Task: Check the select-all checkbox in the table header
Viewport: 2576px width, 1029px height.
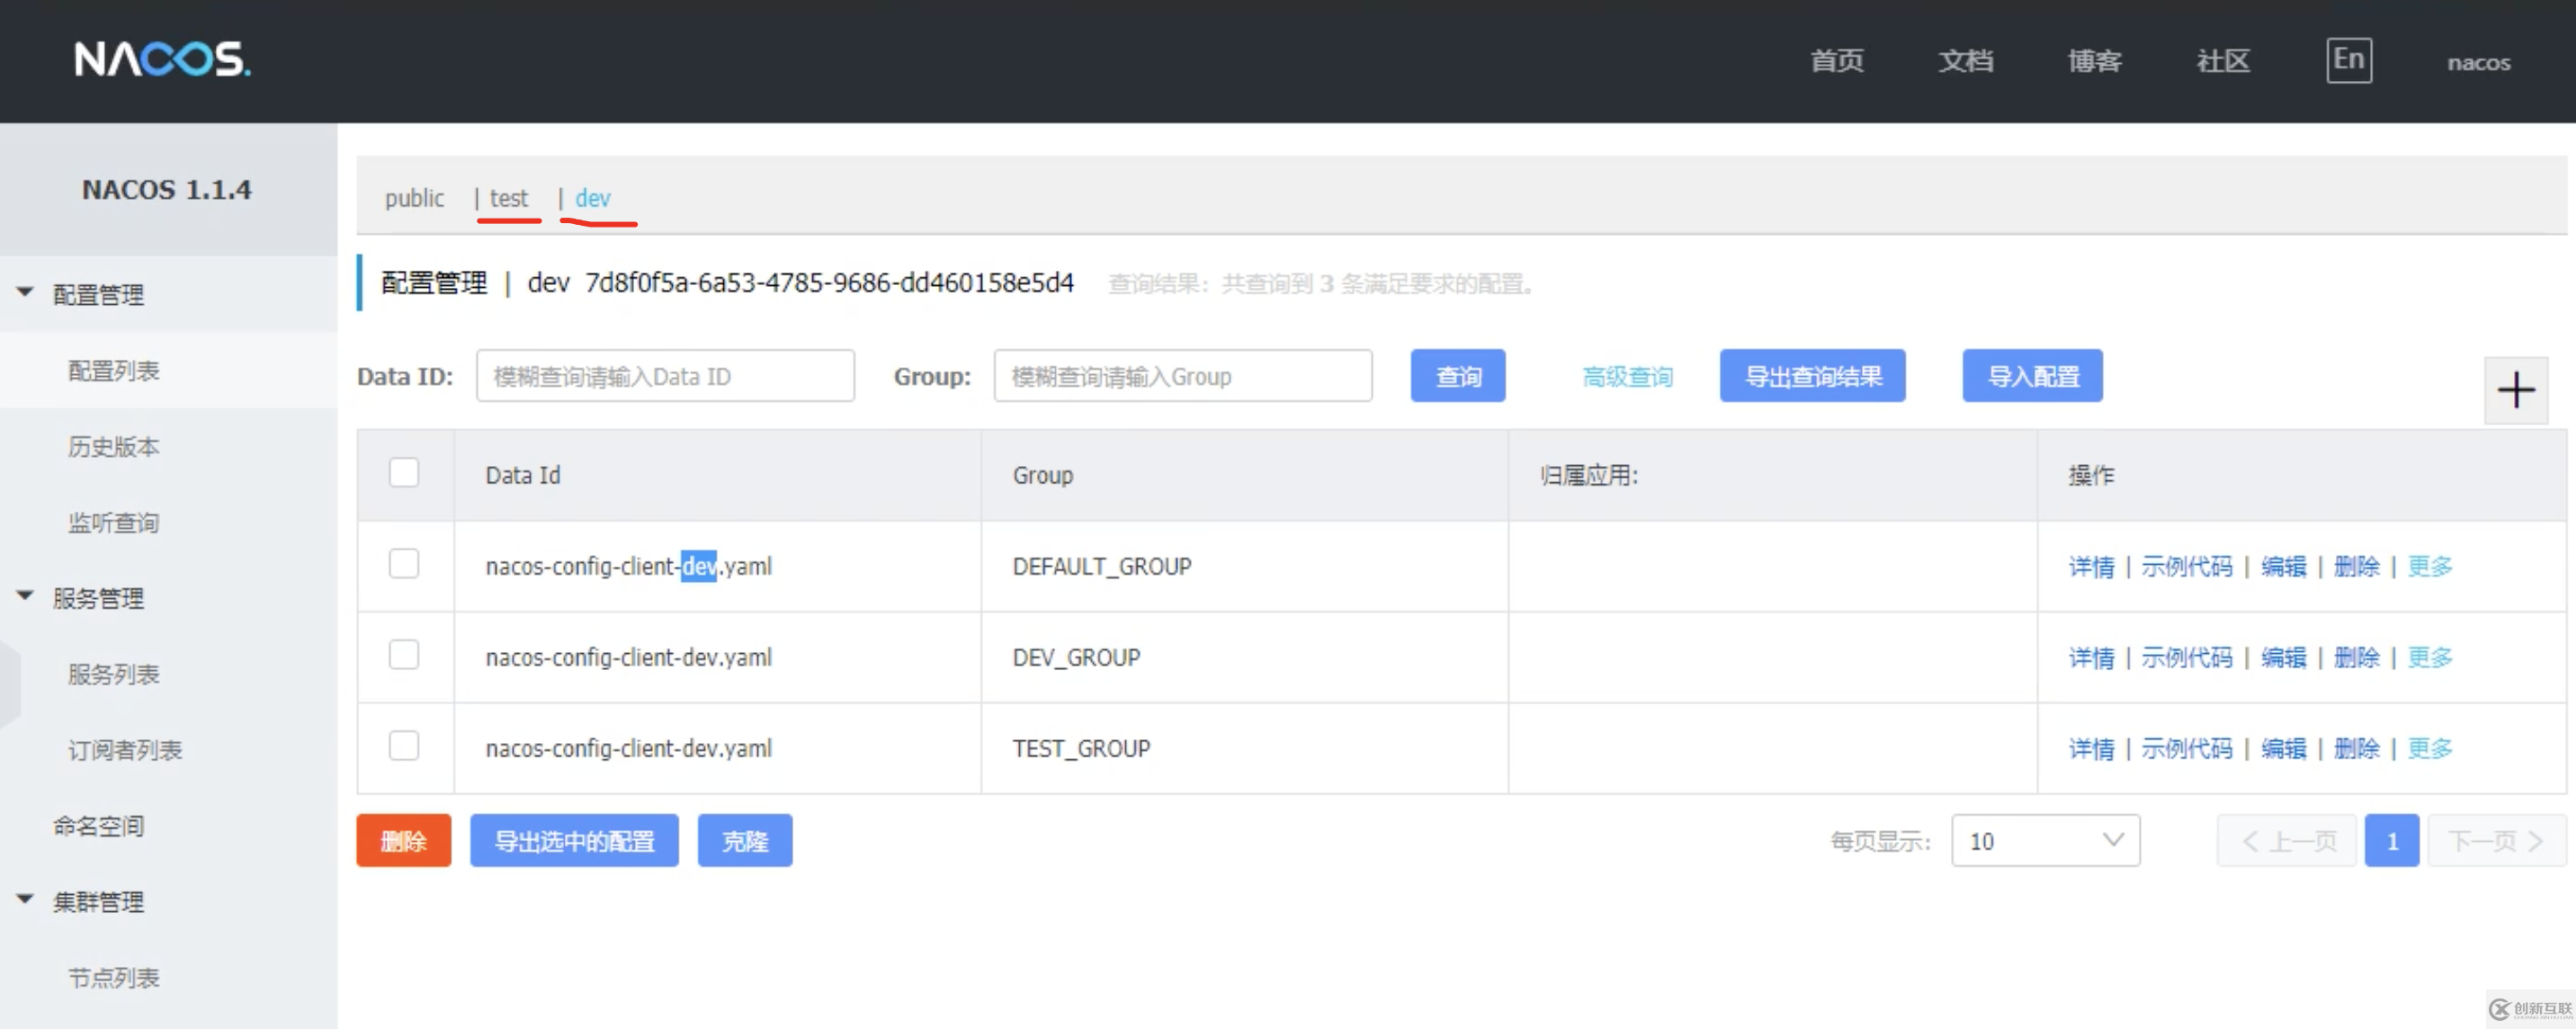Action: click(x=403, y=472)
